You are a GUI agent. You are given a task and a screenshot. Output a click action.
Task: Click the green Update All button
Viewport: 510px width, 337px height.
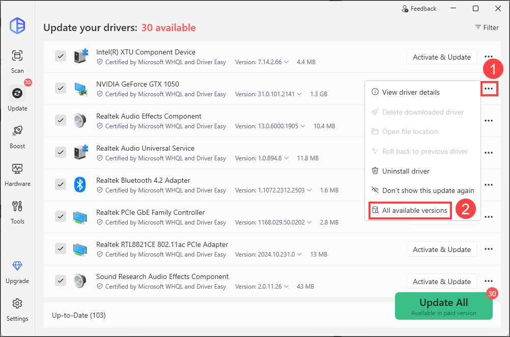[x=444, y=306]
